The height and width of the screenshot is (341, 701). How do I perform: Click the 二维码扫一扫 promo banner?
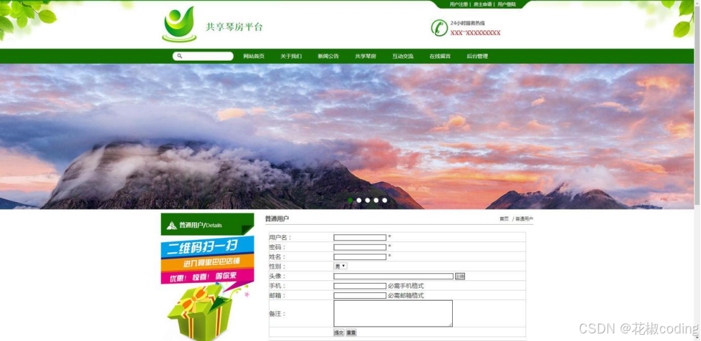208,248
